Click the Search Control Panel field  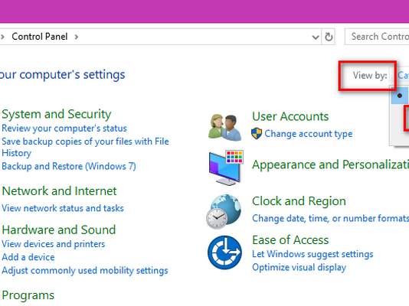click(377, 37)
